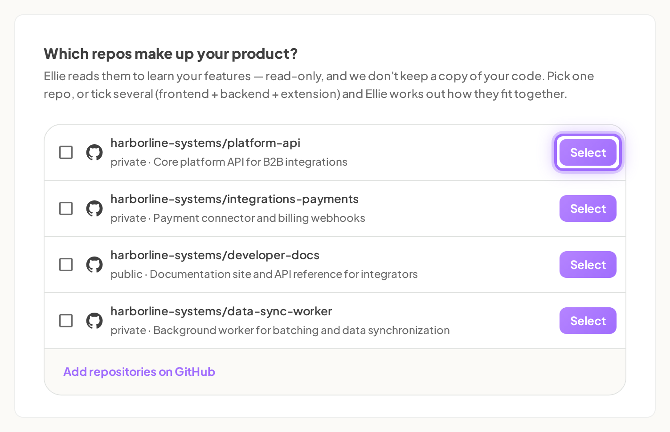Open Add repositories on GitHub link
The height and width of the screenshot is (432, 670).
[139, 372]
